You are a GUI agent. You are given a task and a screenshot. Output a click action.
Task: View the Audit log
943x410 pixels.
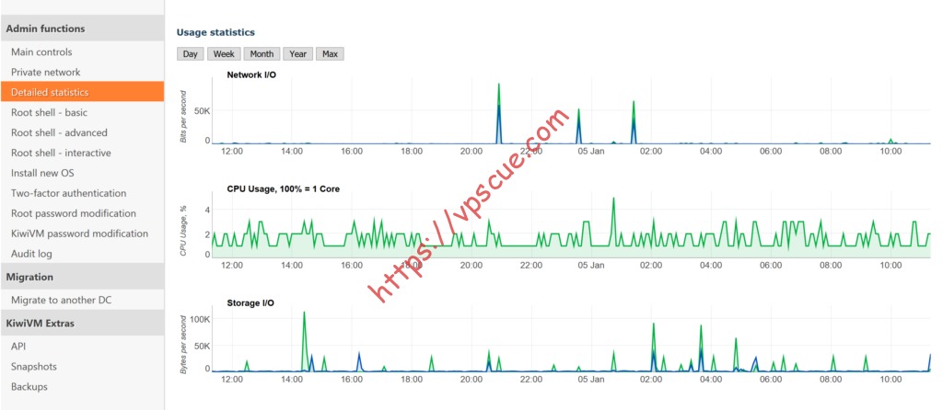click(82, 254)
